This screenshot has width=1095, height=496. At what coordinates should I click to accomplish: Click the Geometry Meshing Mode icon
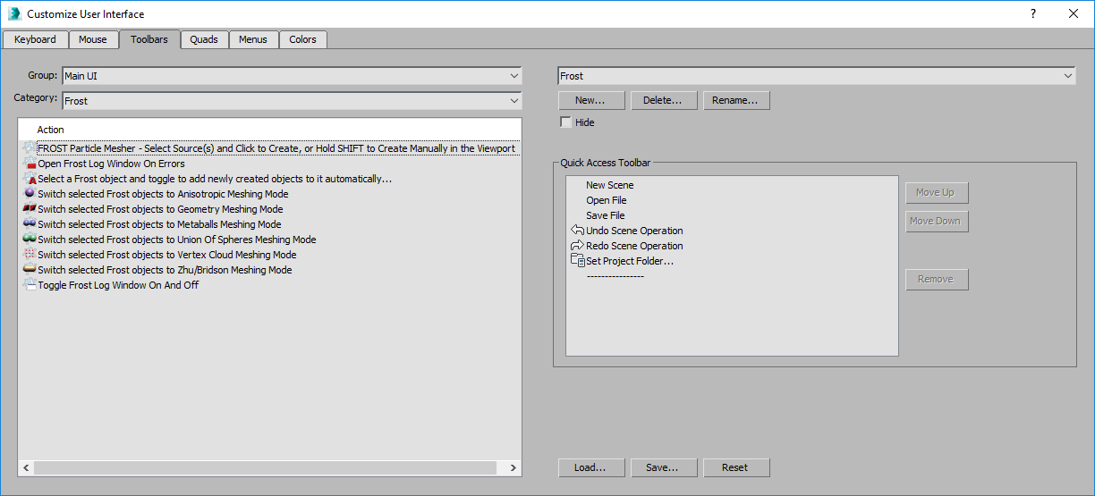[30, 209]
